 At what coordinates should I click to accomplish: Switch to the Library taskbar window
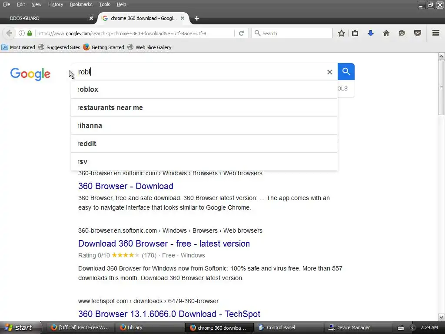point(149,327)
